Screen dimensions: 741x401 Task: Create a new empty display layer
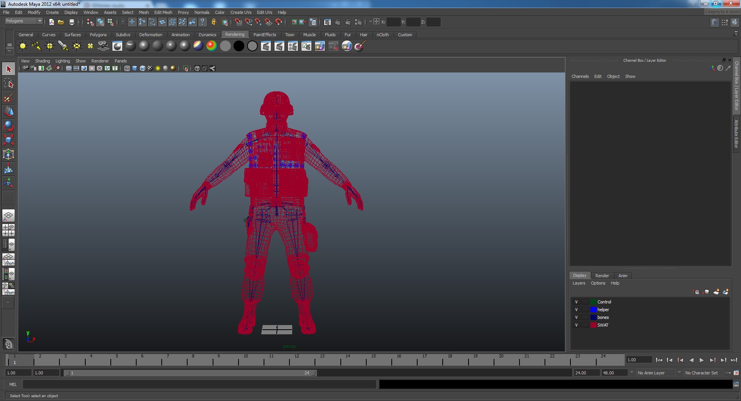coord(716,292)
